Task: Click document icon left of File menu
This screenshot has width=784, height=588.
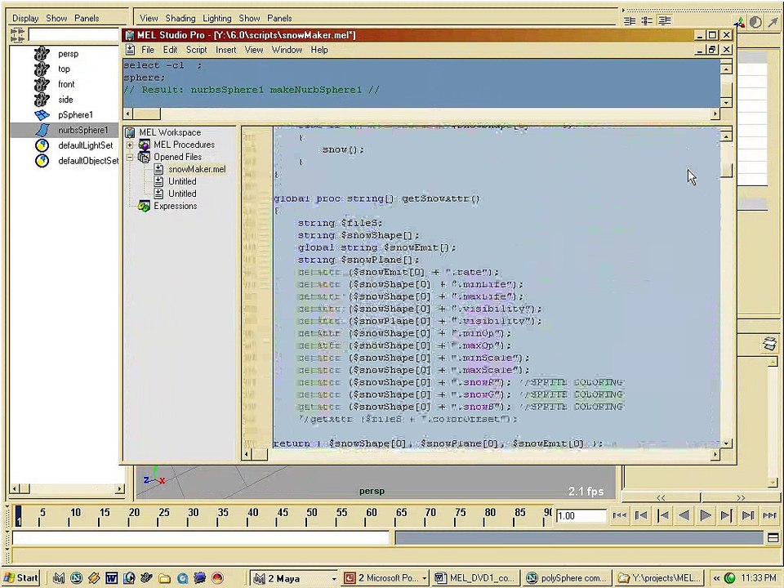Action: [x=130, y=50]
